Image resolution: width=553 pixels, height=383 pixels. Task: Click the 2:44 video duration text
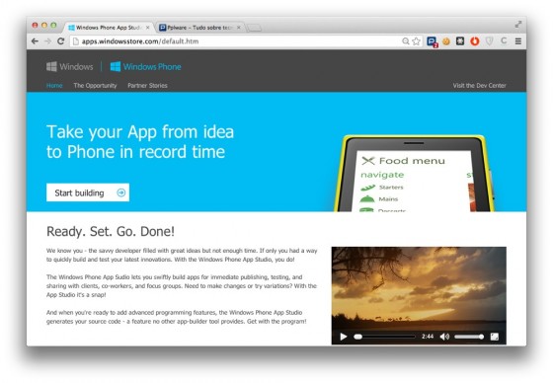coord(428,337)
